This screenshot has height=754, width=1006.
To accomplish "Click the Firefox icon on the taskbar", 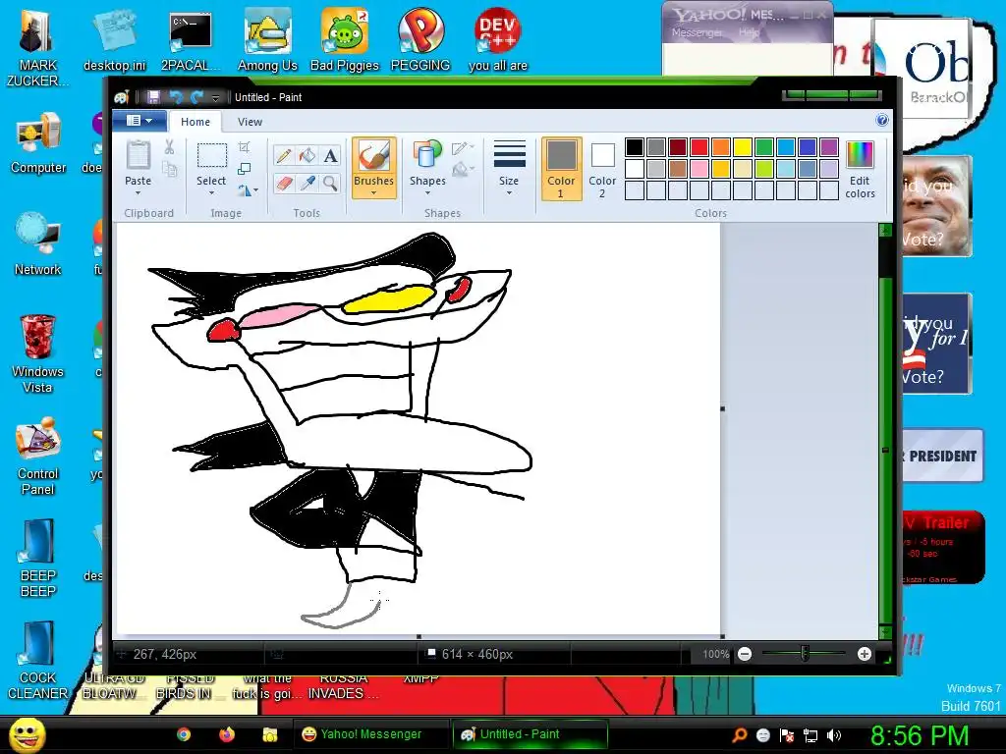I will (x=227, y=734).
